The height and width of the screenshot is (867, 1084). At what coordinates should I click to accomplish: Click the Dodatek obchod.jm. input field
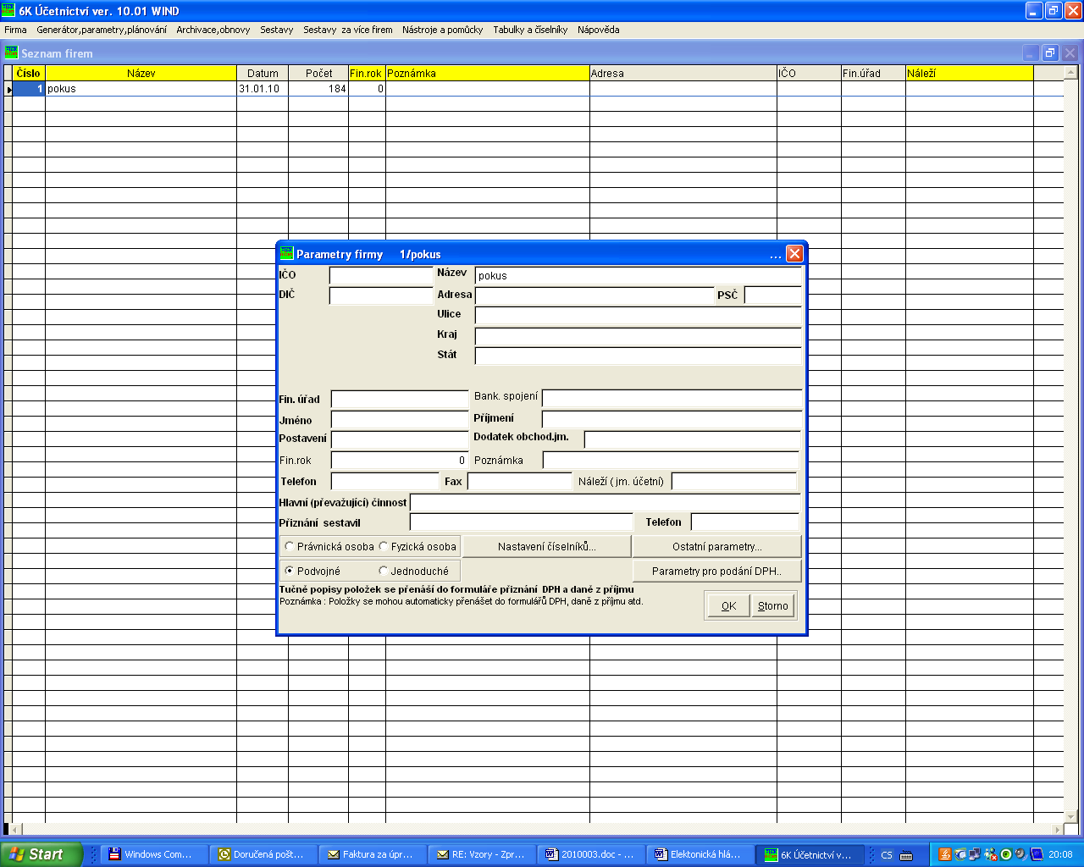click(x=692, y=439)
